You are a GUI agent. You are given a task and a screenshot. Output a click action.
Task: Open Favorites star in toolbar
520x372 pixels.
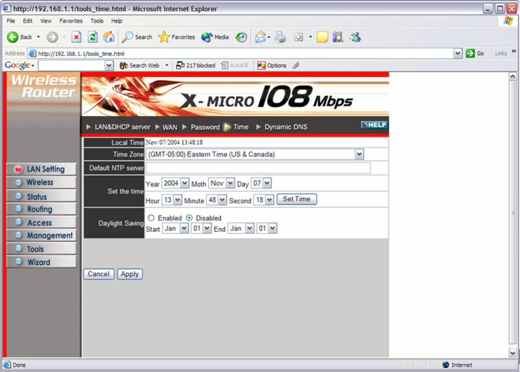pyautogui.click(x=164, y=37)
